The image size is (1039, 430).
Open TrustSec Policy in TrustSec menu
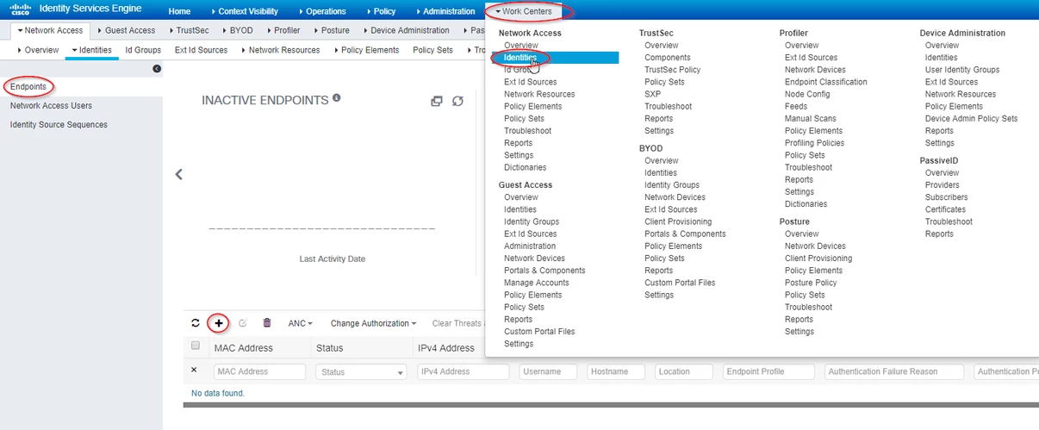click(x=672, y=70)
